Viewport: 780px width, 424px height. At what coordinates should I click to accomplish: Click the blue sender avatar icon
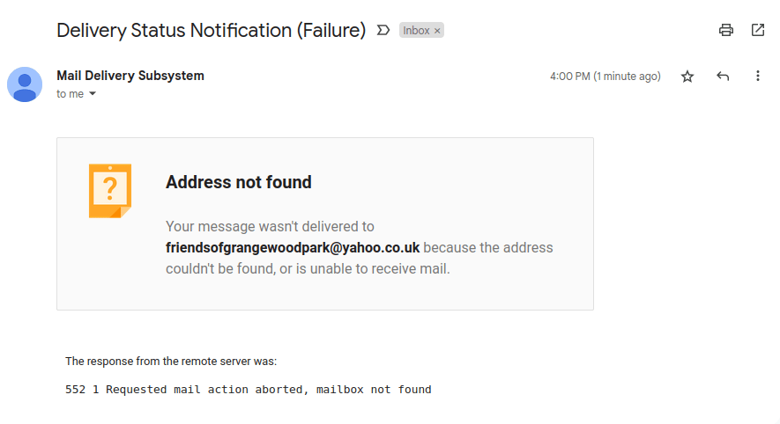pyautogui.click(x=25, y=84)
